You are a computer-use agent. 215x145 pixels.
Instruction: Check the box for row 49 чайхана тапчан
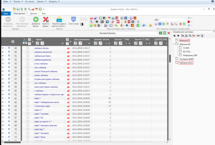(28, 48)
